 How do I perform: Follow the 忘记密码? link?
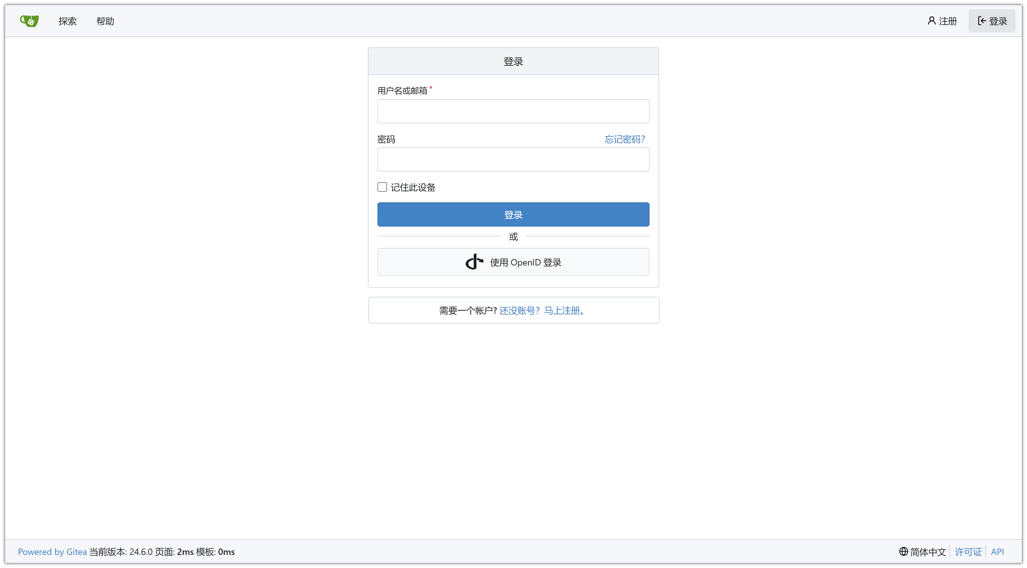tap(624, 139)
